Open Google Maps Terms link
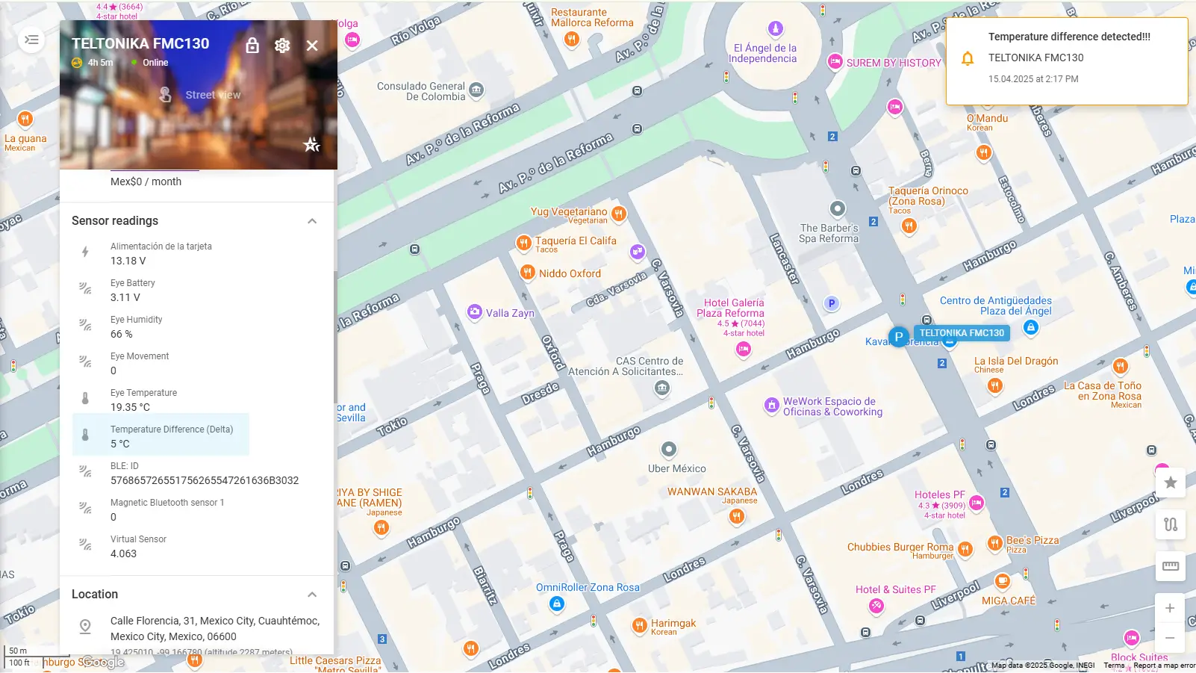Image resolution: width=1196 pixels, height=673 pixels. pos(1114,666)
